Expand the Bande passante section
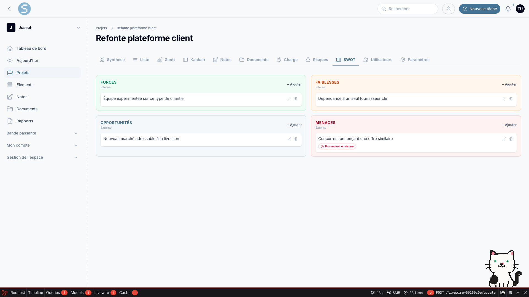The height and width of the screenshot is (297, 529). point(42,133)
